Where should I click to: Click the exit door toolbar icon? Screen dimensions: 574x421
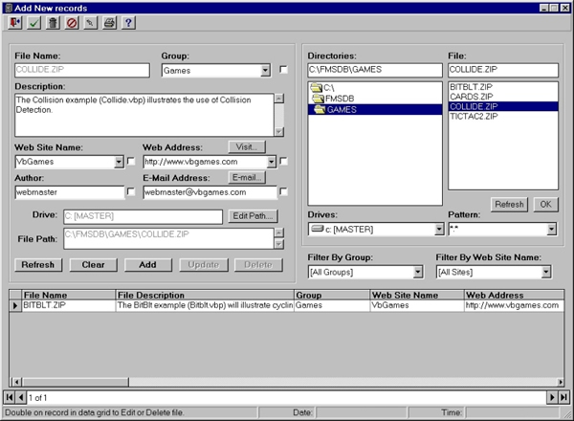15,22
